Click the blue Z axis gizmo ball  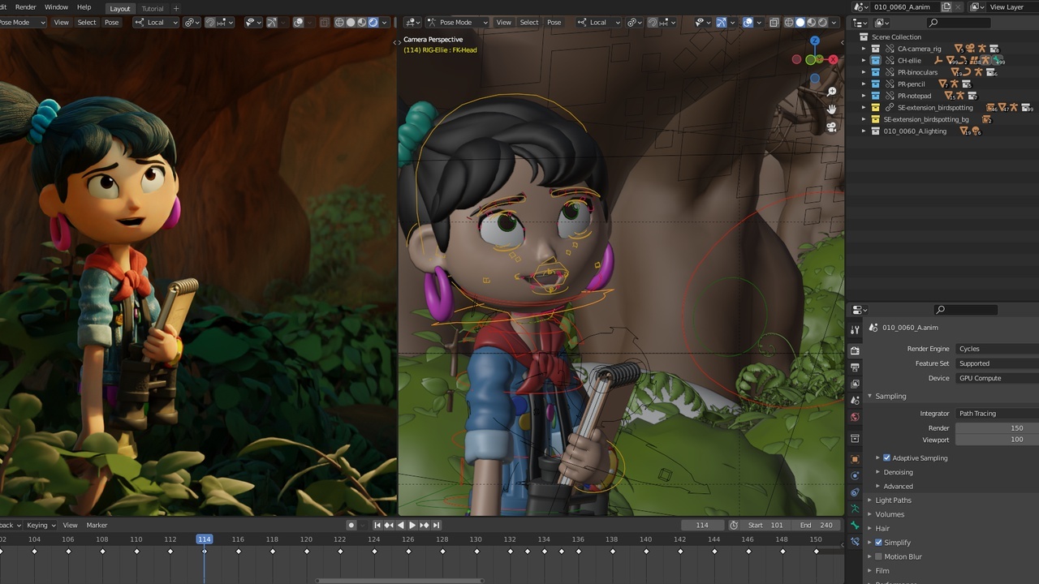click(814, 41)
